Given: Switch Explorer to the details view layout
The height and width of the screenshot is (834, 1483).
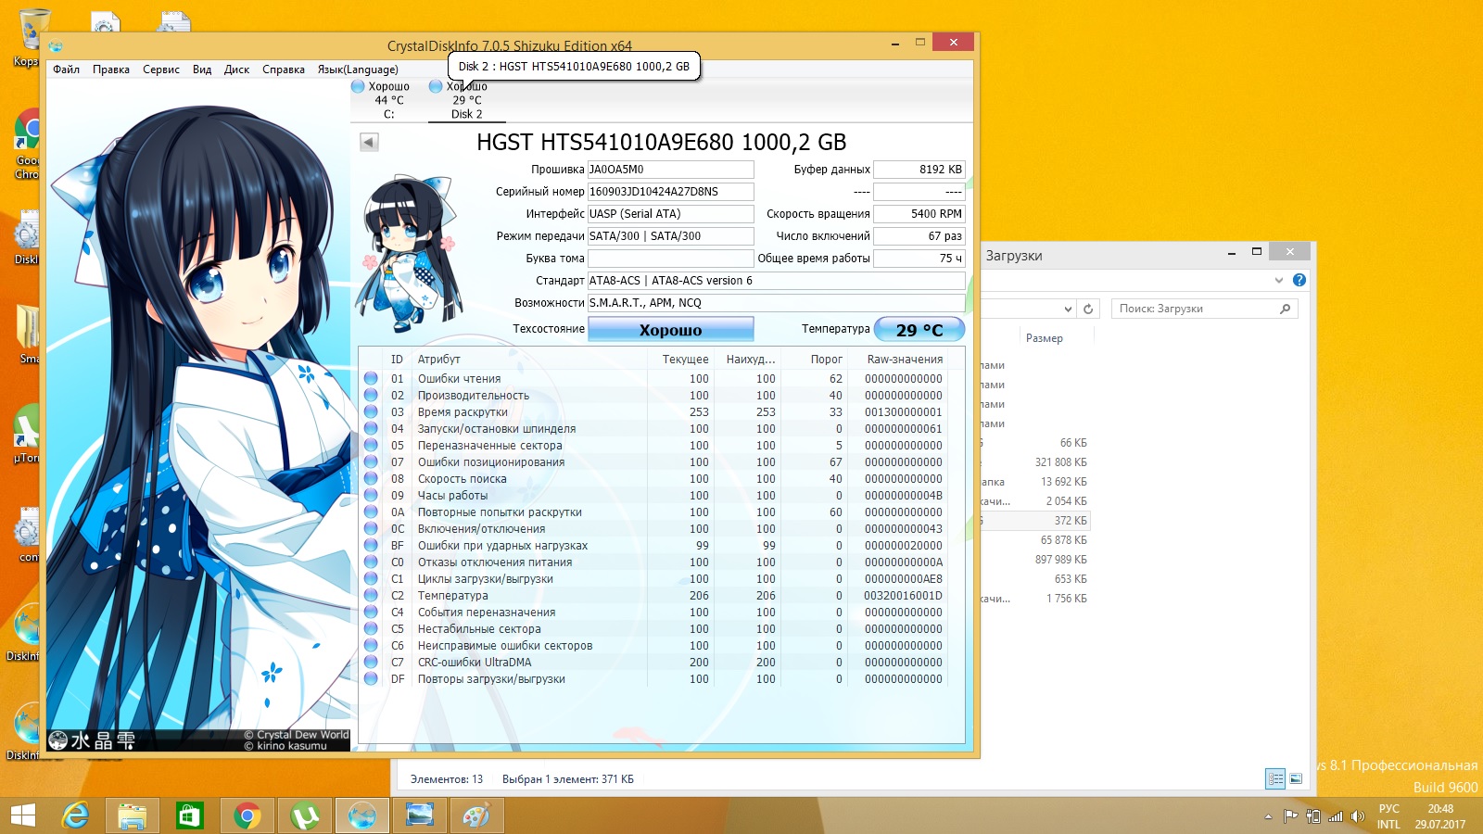Looking at the screenshot, I should (1275, 779).
